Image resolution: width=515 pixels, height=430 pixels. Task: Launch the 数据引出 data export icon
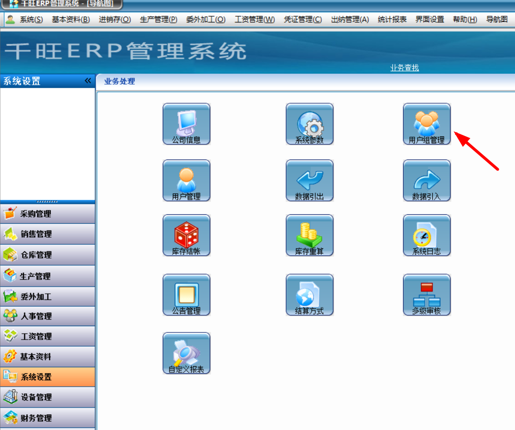click(x=309, y=180)
